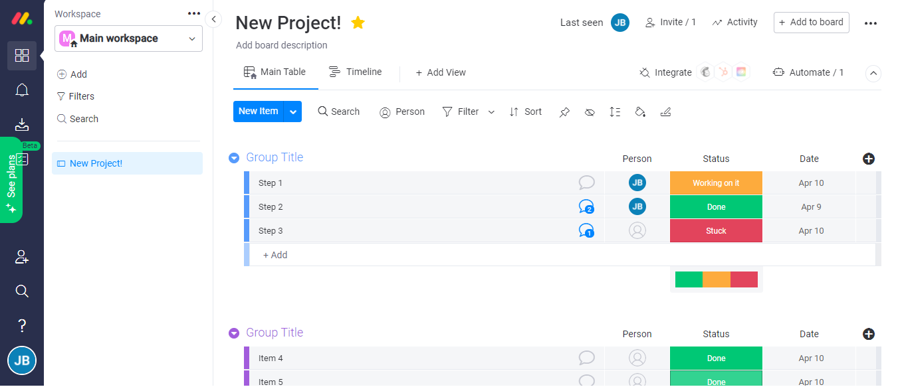The width and height of the screenshot is (900, 387).
Task: Open the Main workspace dropdown
Action: click(x=128, y=39)
